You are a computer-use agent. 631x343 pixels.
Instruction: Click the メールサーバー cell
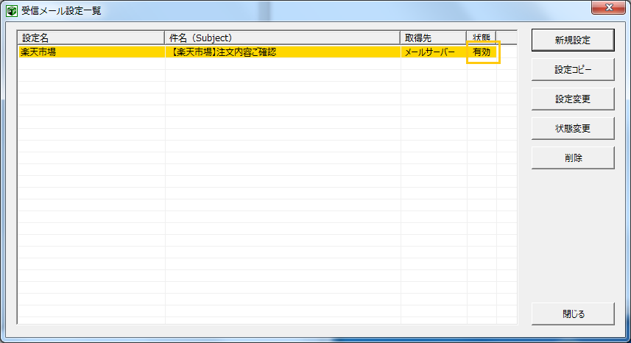point(434,52)
